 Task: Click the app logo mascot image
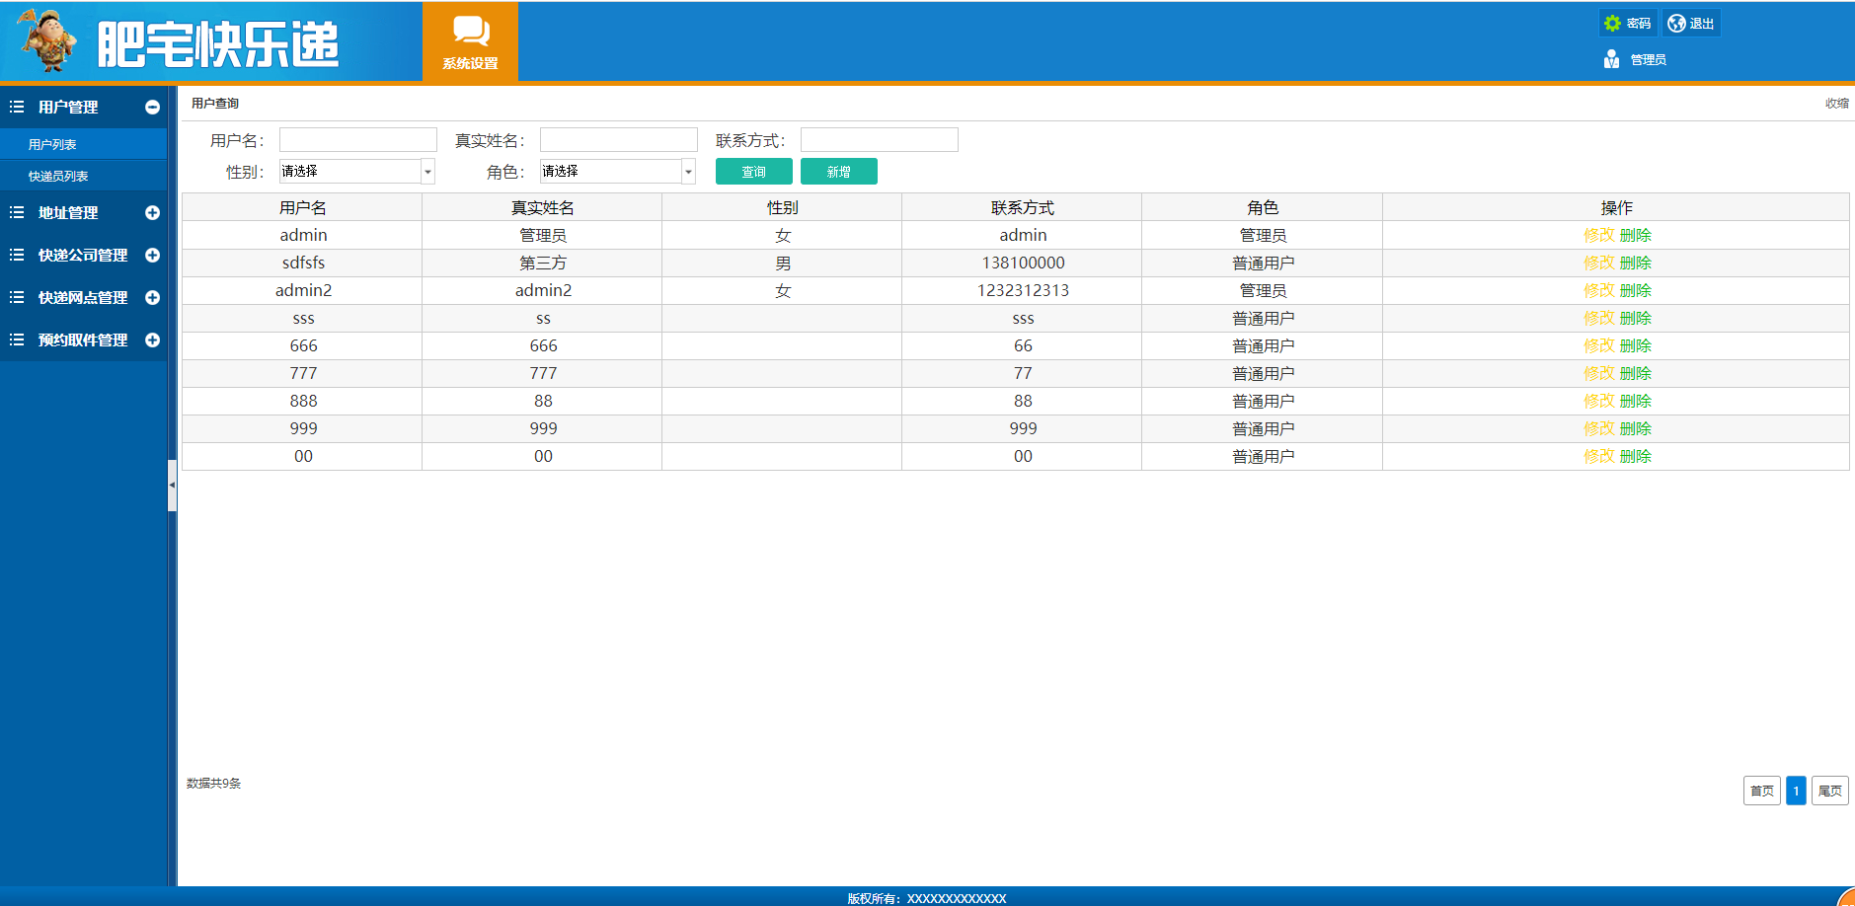[x=47, y=40]
